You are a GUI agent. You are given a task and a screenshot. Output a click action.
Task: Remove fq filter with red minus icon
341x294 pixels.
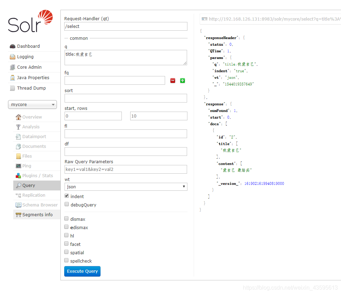(173, 81)
